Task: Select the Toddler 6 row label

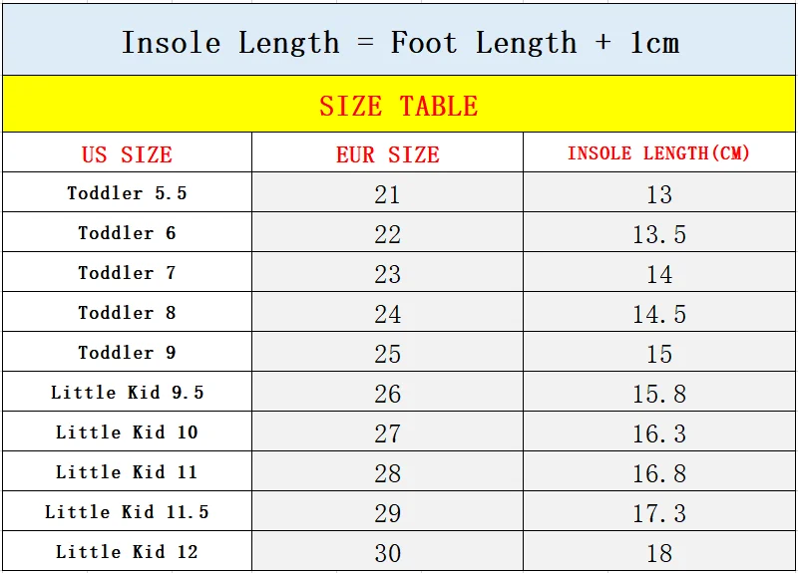Action: click(x=127, y=233)
